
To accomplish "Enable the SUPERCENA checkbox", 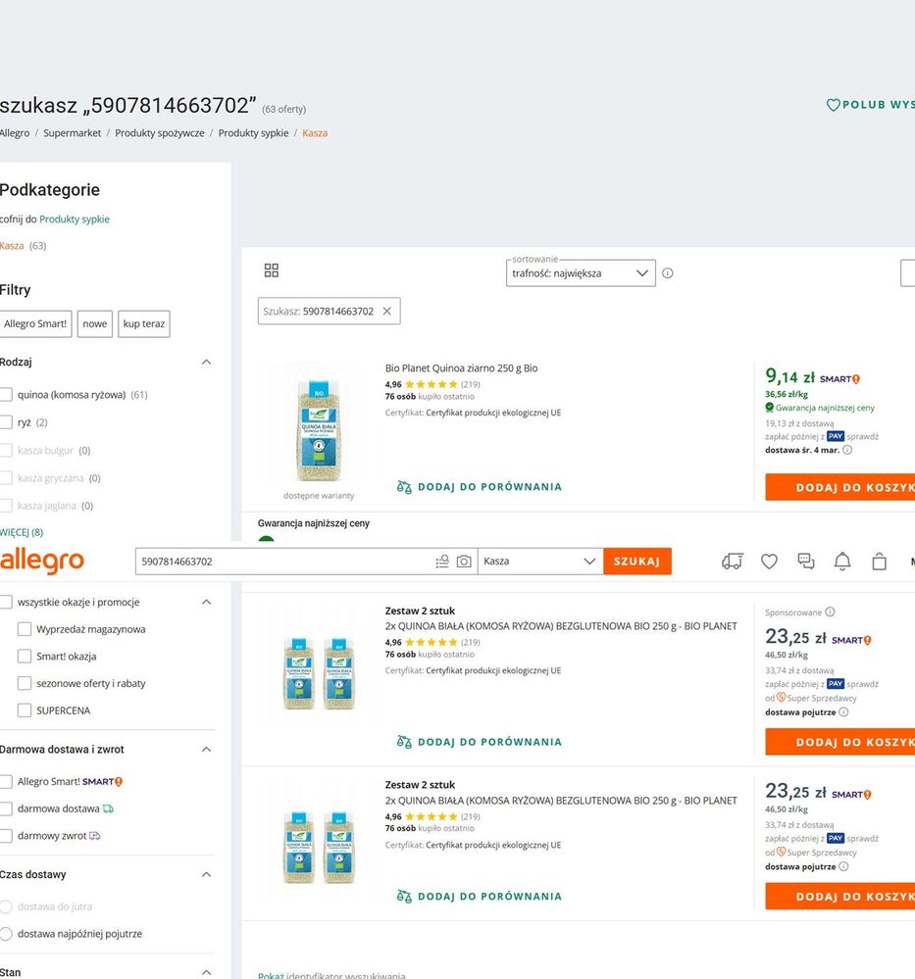I will [25, 710].
